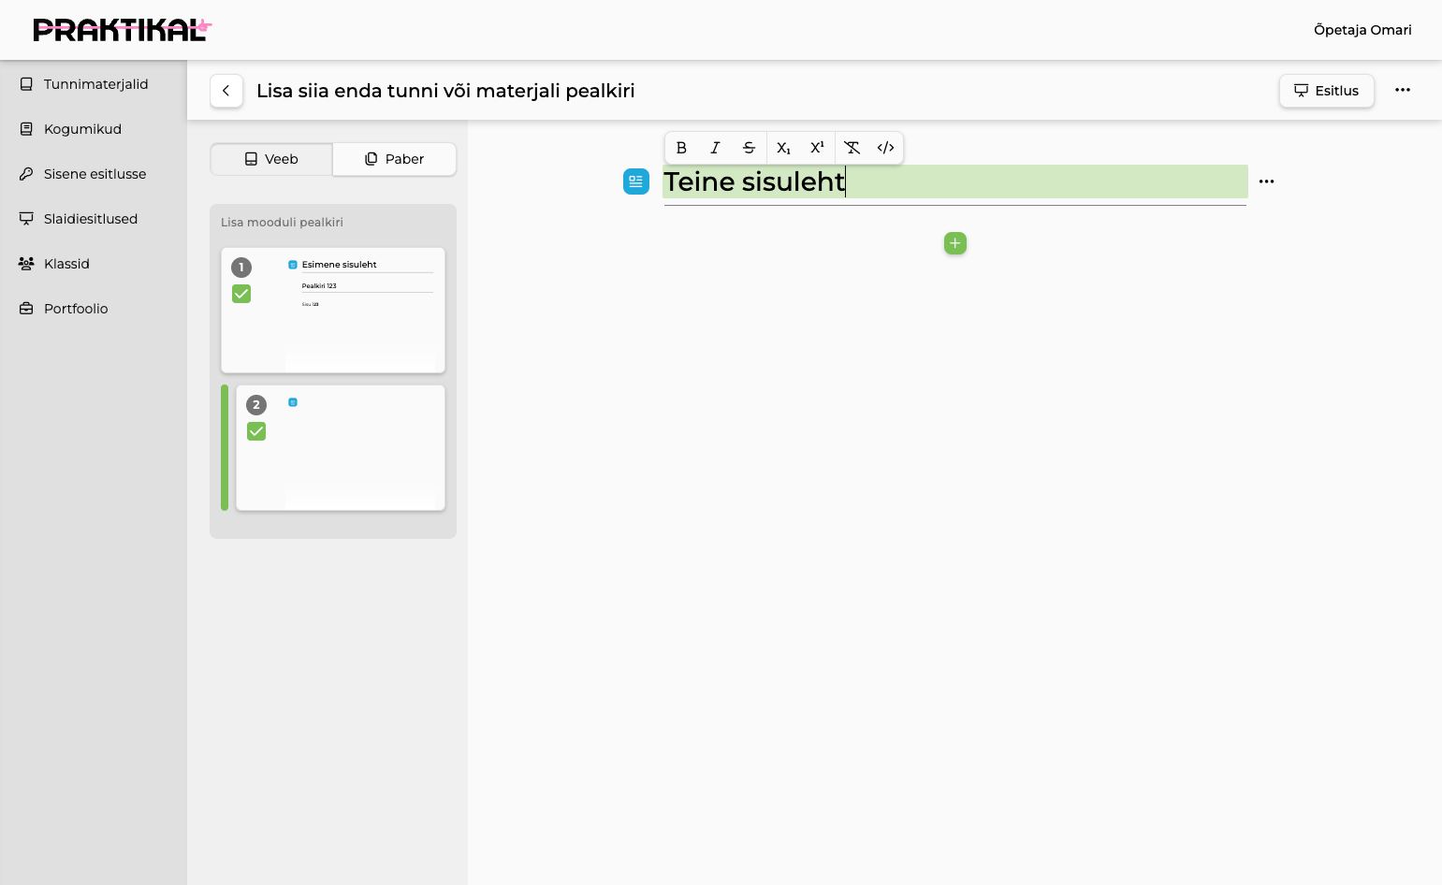Open Tunnimaterjalid in sidebar
Screen dimensions: 1442x885
[x=94, y=84]
